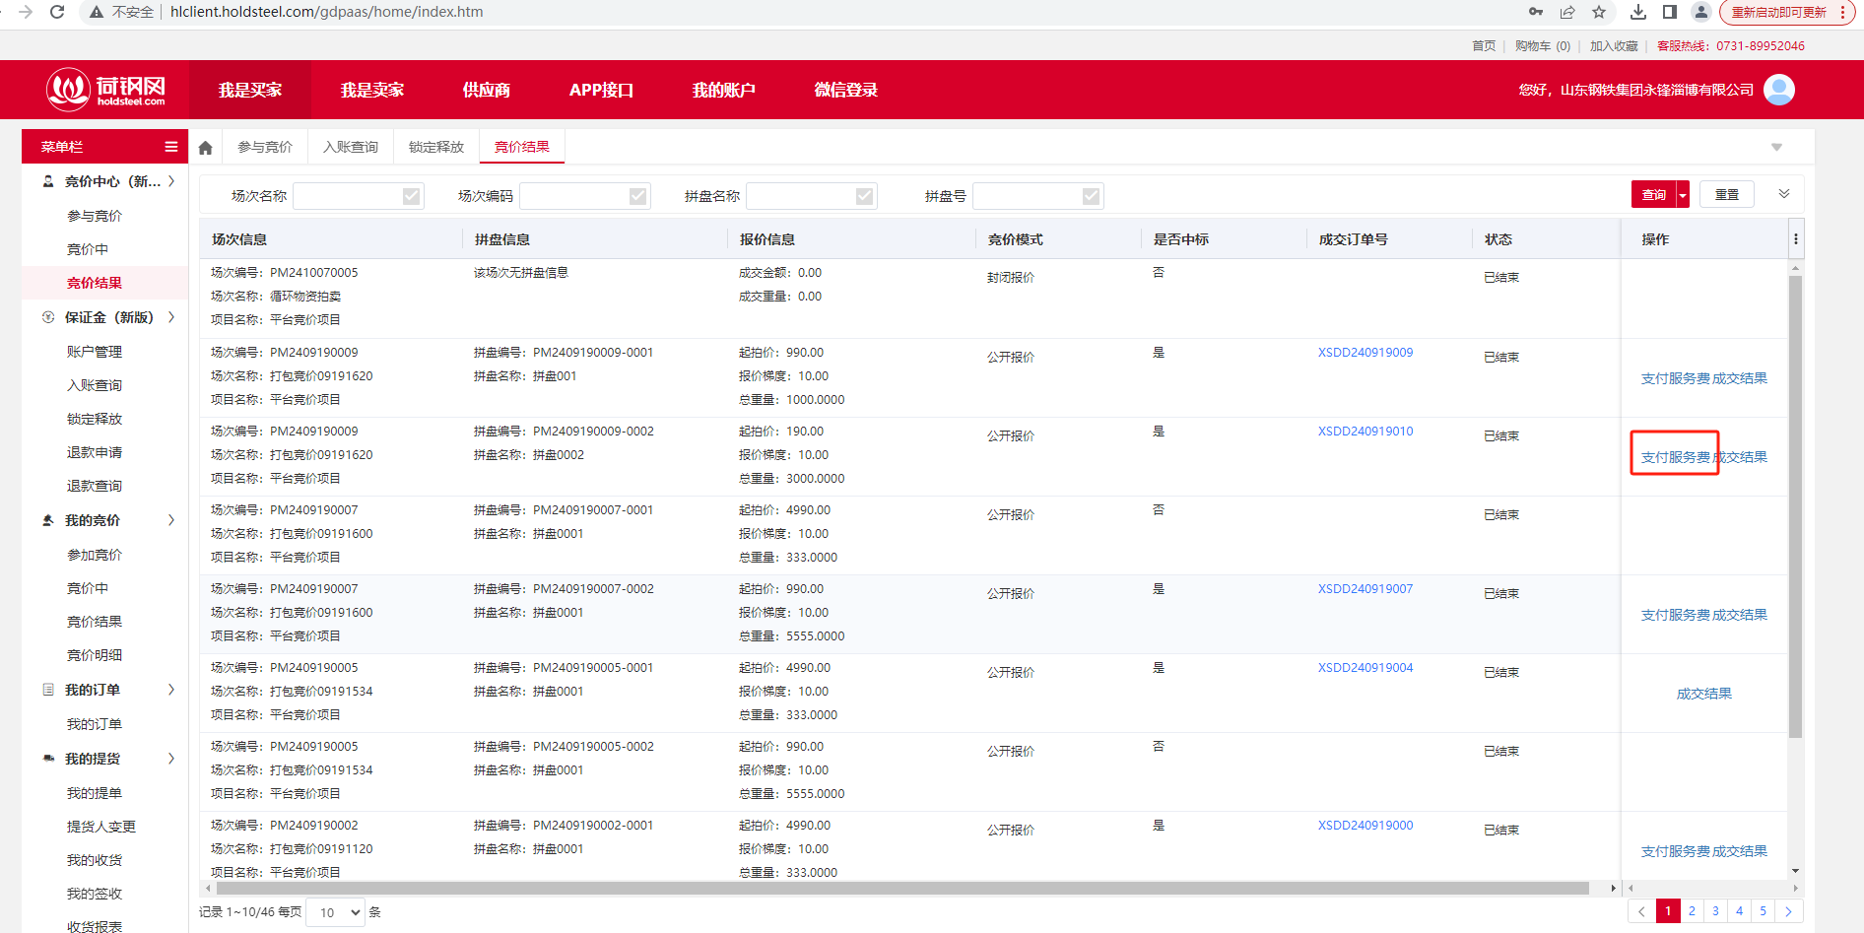Click 支付服务费 in the XSDD240919007 row
The image size is (1864, 933).
1675,615
